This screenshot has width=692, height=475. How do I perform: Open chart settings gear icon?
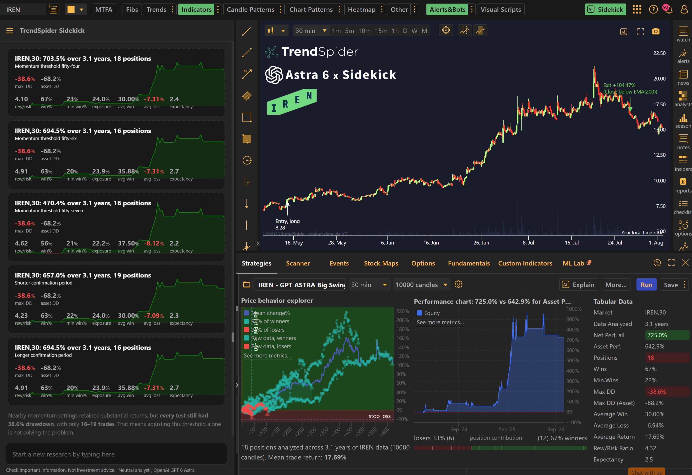point(446,30)
